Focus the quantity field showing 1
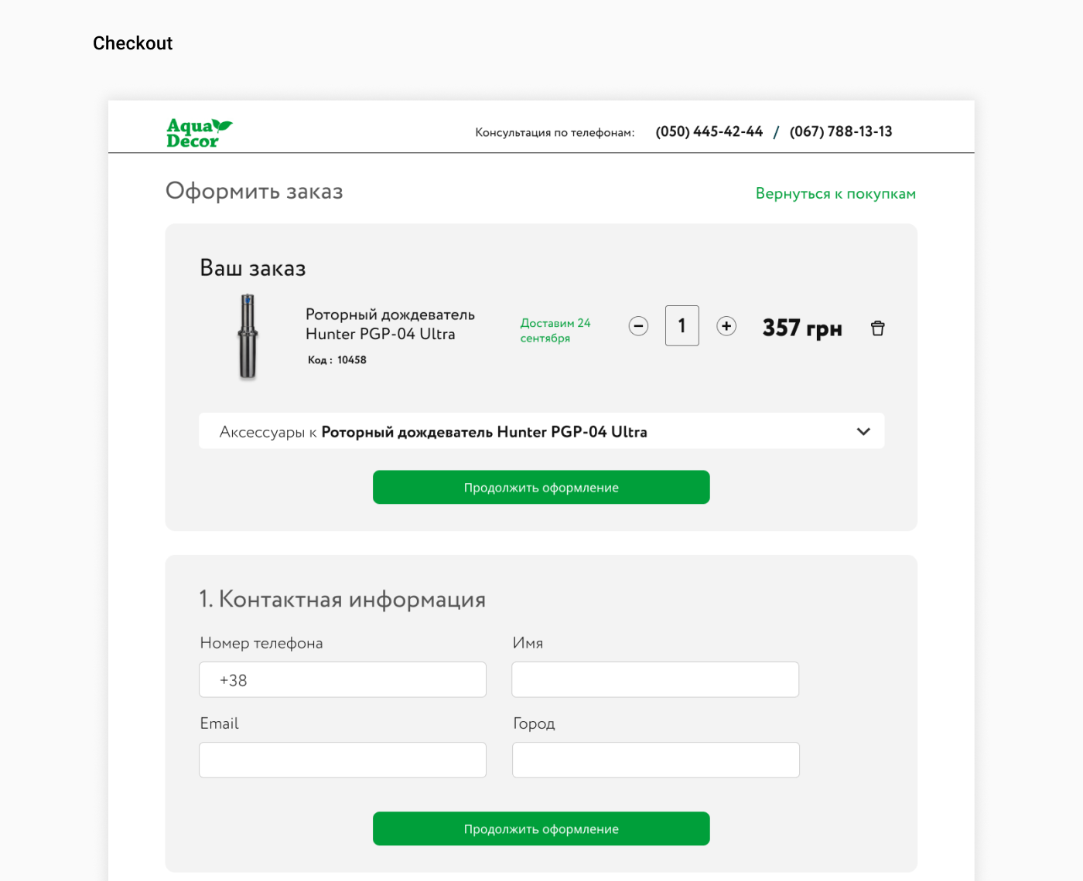Screen dimensions: 1083x881 tap(682, 325)
